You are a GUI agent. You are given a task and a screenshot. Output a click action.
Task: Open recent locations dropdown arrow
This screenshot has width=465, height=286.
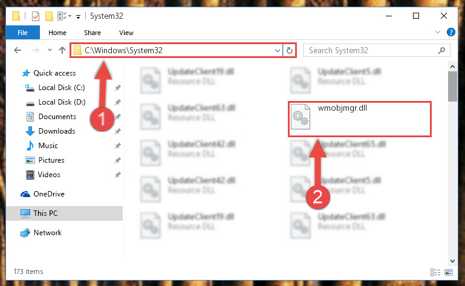[50, 50]
